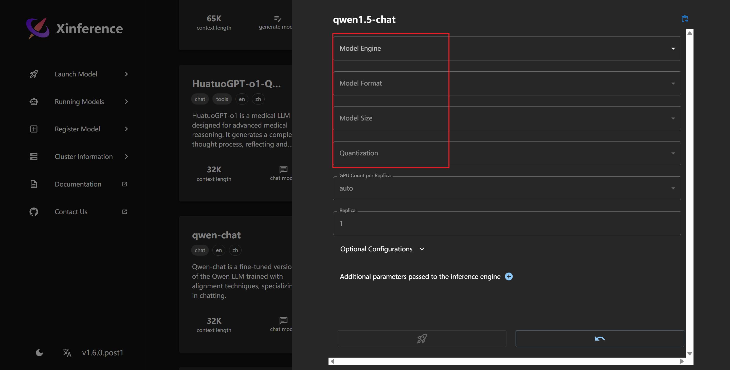Click the qwen-chat model card title

tap(216, 235)
